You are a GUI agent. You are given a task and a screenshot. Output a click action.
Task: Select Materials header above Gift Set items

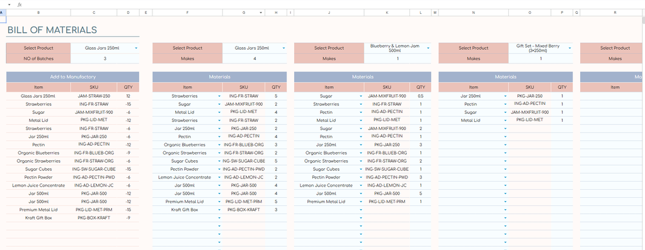pyautogui.click(x=506, y=77)
